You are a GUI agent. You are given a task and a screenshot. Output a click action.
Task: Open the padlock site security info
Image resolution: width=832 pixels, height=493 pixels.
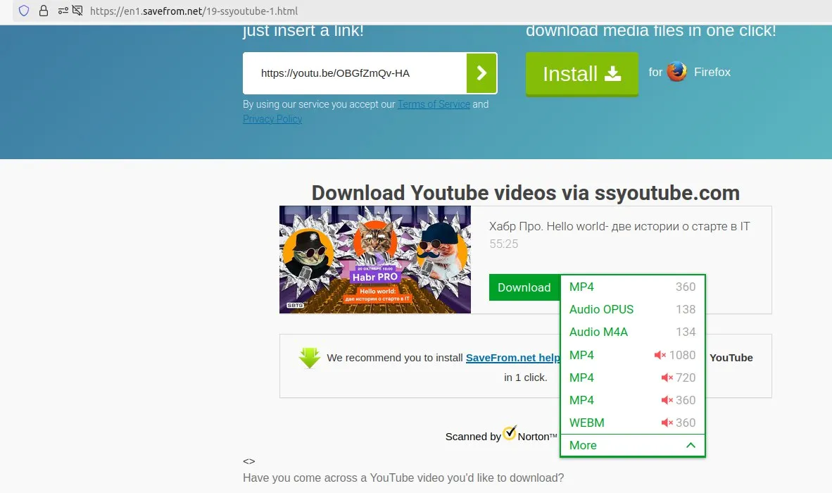[44, 11]
